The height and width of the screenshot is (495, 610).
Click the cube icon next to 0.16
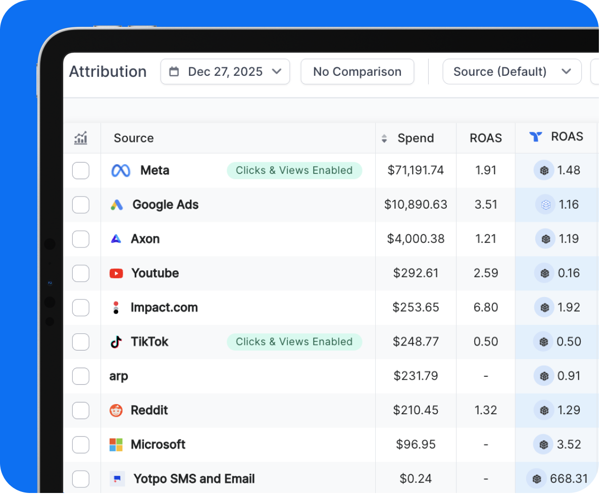(x=544, y=273)
